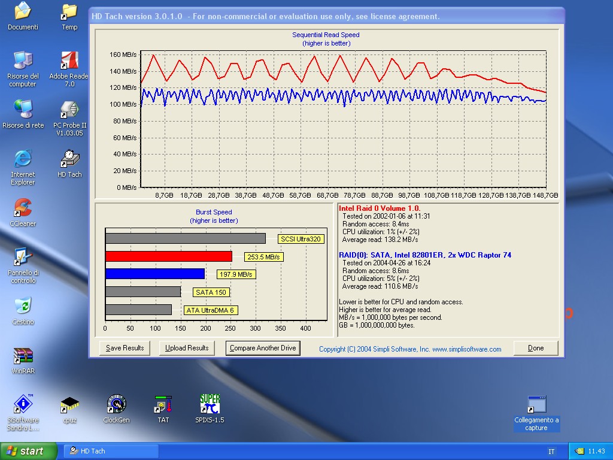Click CPU utilization: 5% (+/- 2%) text
Screen dimensions: 613x460
pos(381,279)
